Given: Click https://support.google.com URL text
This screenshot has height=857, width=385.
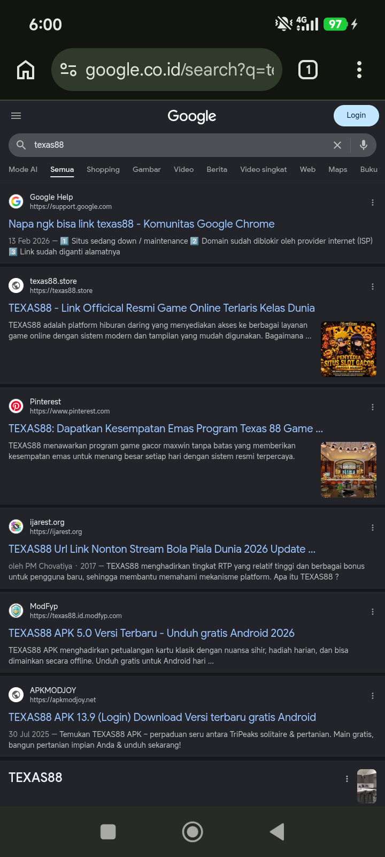Looking at the screenshot, I should tap(71, 207).
